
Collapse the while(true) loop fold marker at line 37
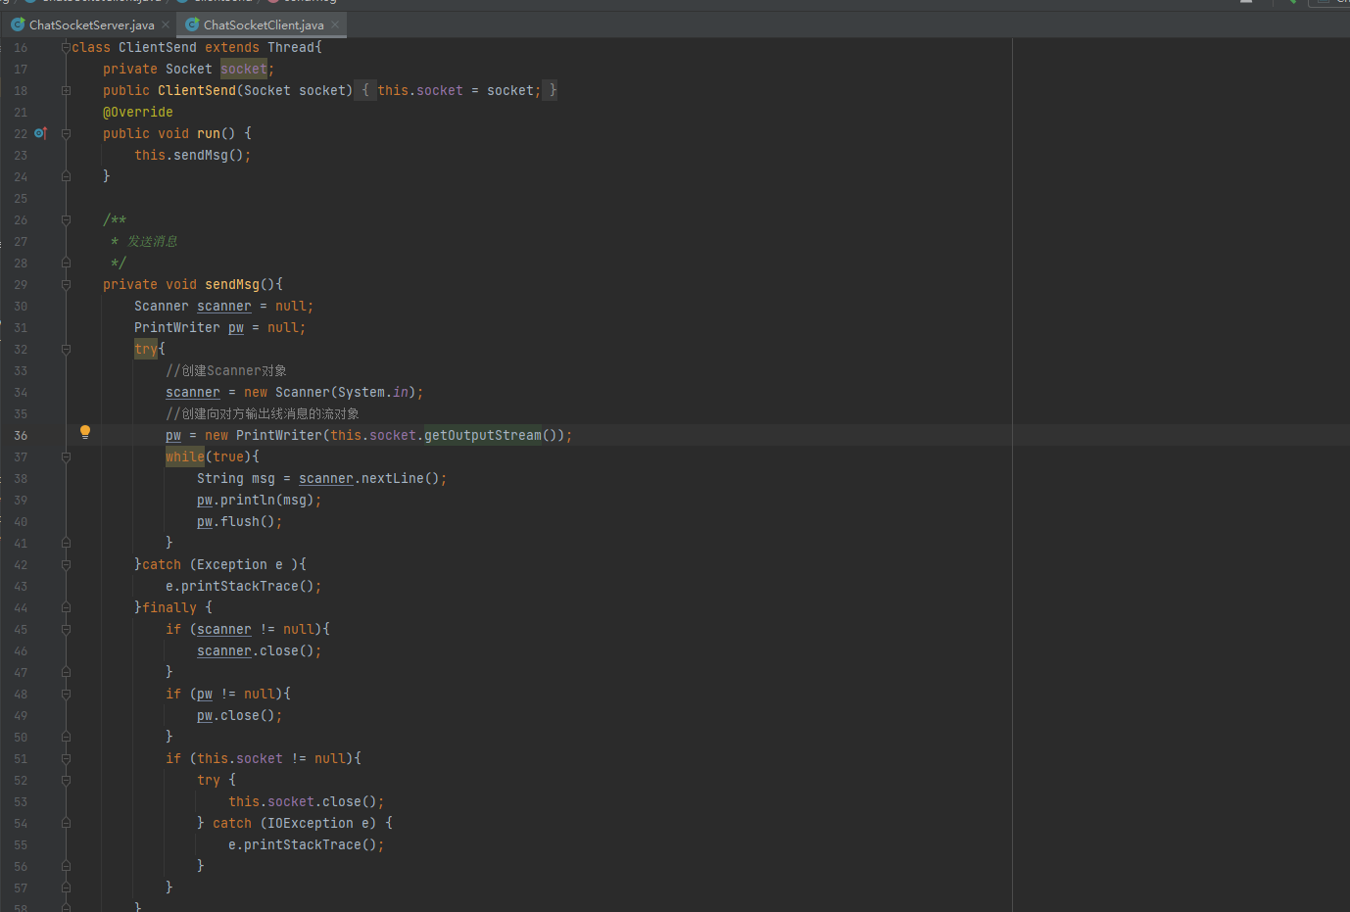point(66,456)
